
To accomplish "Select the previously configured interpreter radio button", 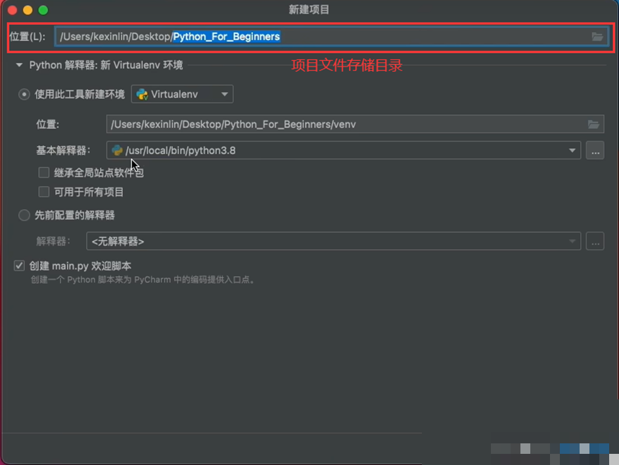I will [x=24, y=215].
